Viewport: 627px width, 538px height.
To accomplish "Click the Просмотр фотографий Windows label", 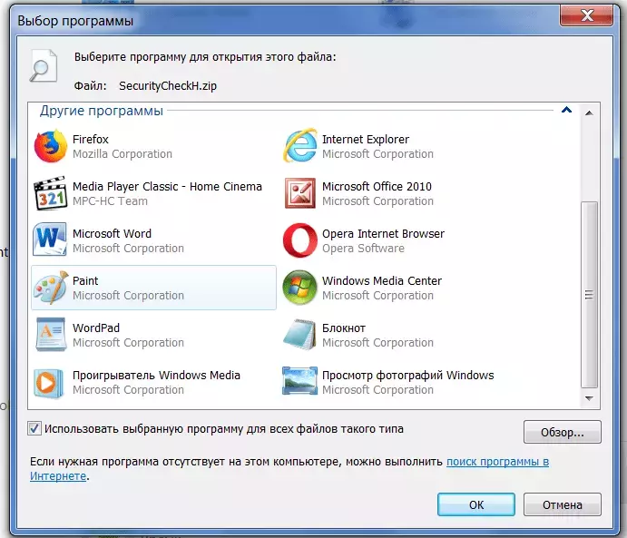I will 408,376.
